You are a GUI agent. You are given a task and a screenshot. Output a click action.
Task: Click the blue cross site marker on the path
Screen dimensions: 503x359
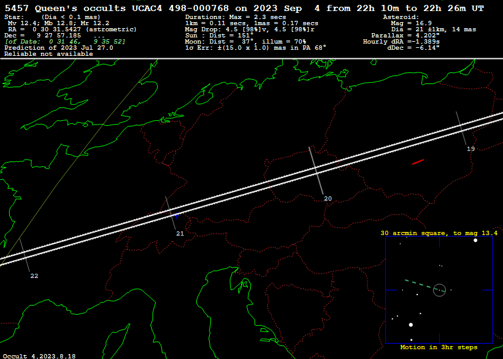tap(177, 216)
